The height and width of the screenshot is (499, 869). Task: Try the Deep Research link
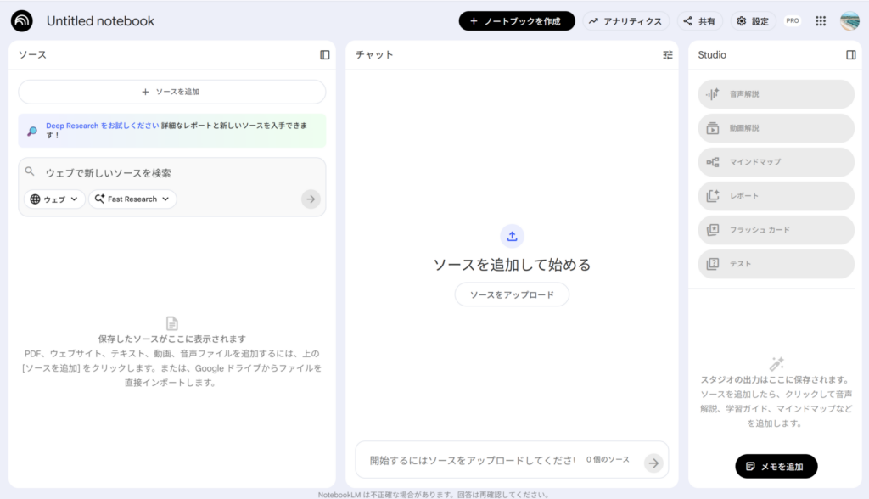(102, 126)
